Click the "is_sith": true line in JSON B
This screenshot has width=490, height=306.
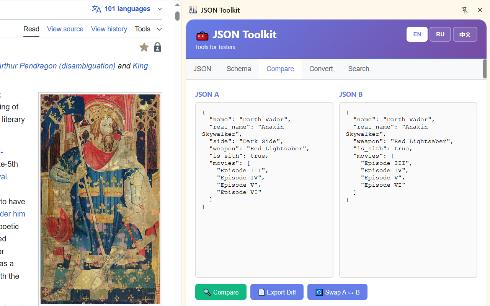click(383, 148)
